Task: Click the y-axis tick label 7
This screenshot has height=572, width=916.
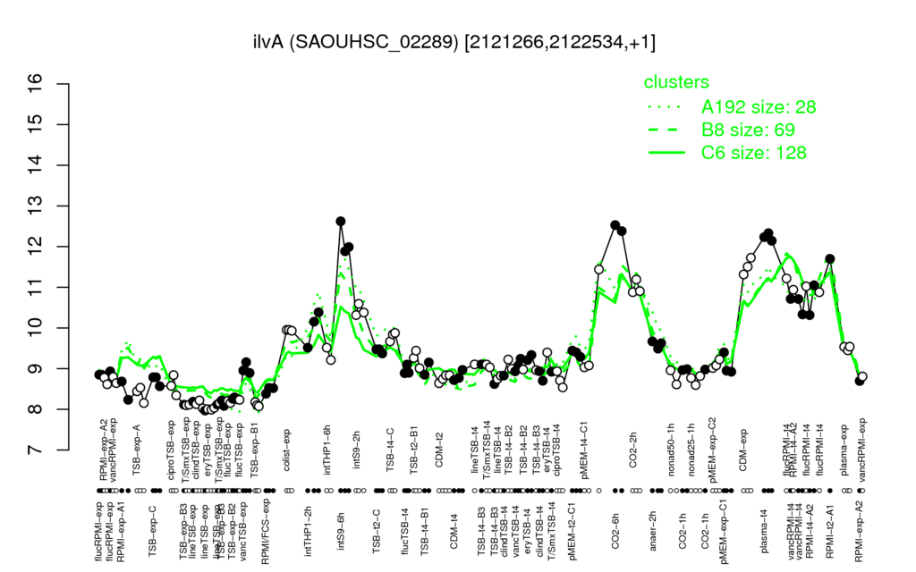Action: coord(36,450)
